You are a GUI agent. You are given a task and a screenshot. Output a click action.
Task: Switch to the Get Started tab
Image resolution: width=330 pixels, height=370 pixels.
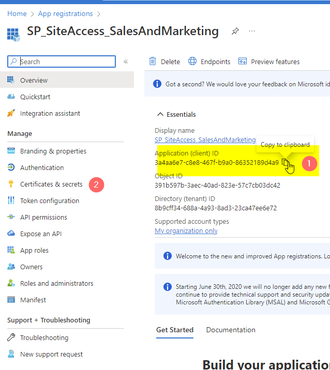pyautogui.click(x=175, y=330)
